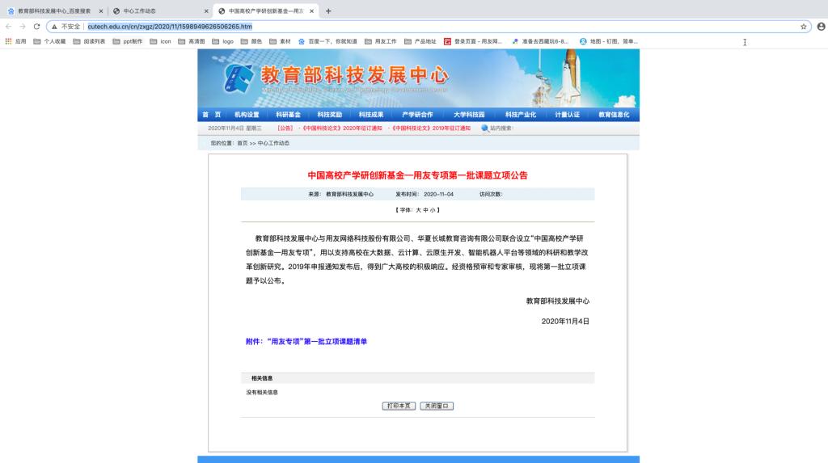The width and height of the screenshot is (828, 463).
Task: Open the 大学科技园 navigation item
Action: click(x=469, y=115)
